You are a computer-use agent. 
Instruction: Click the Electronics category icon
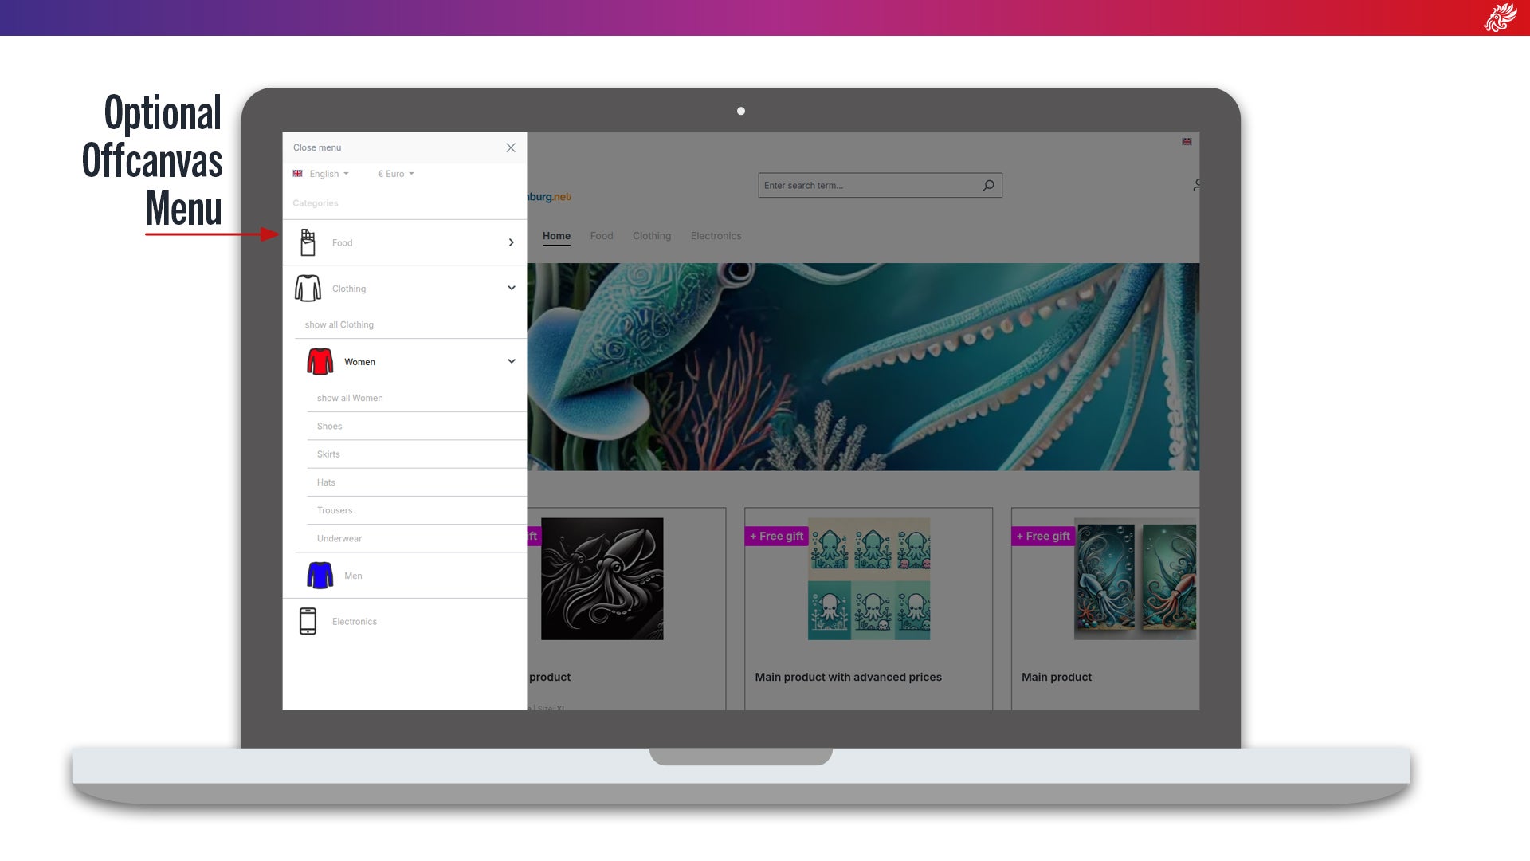pyautogui.click(x=307, y=621)
